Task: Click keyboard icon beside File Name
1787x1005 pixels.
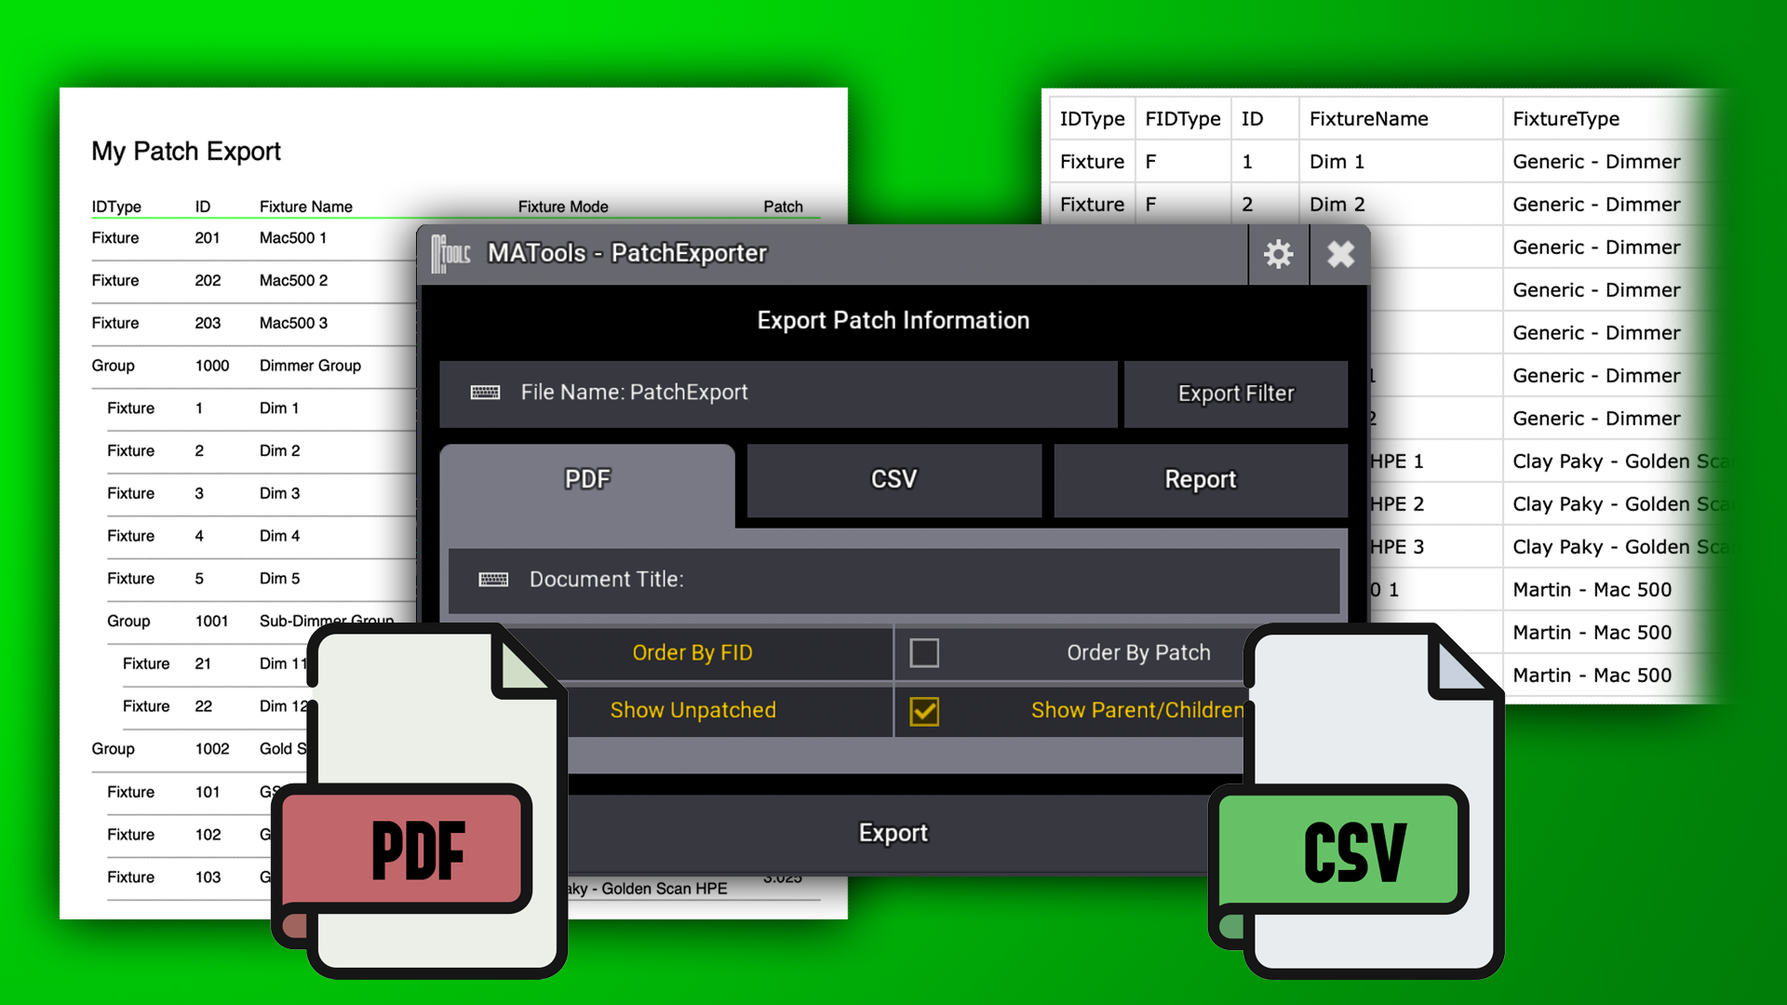Action: click(x=485, y=393)
